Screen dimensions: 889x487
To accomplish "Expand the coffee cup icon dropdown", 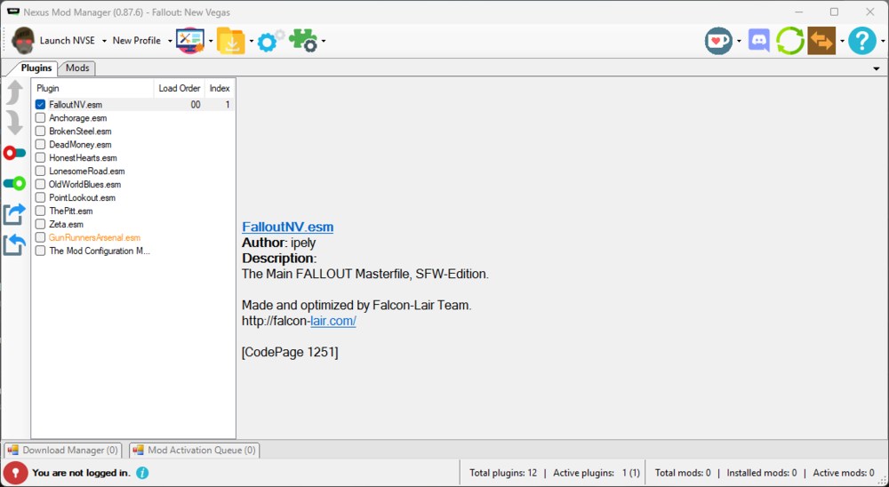I will coord(739,41).
